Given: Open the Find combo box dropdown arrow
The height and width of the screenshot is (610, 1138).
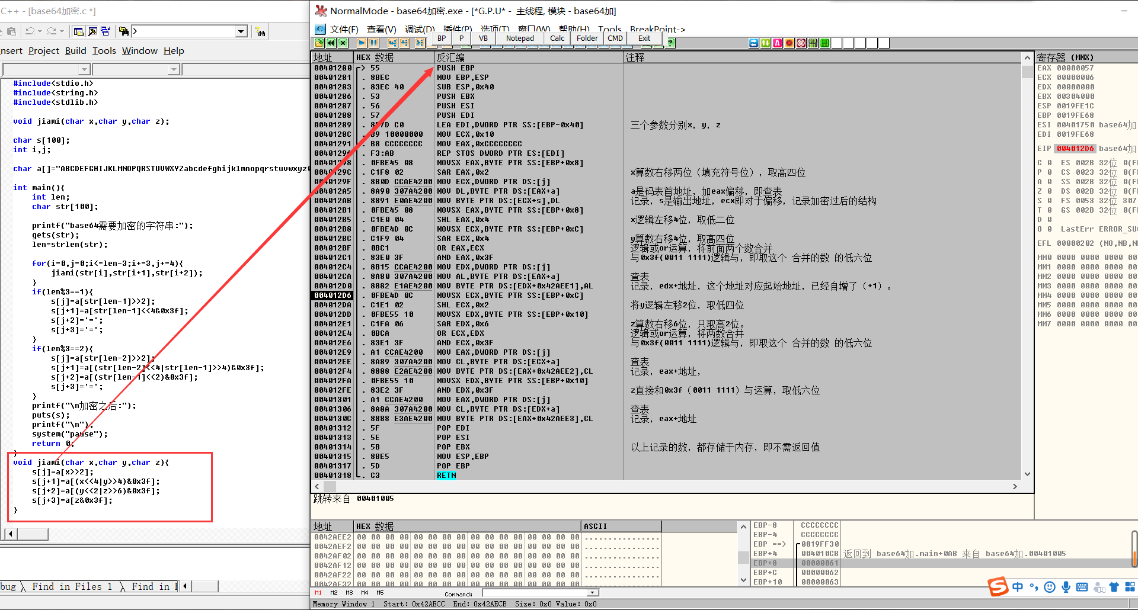Looking at the screenshot, I should pos(241,31).
